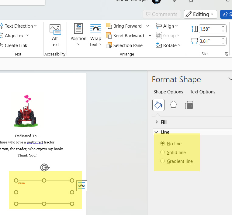Open the Fill & Line tab icon
232x215 pixels.
pyautogui.click(x=158, y=105)
